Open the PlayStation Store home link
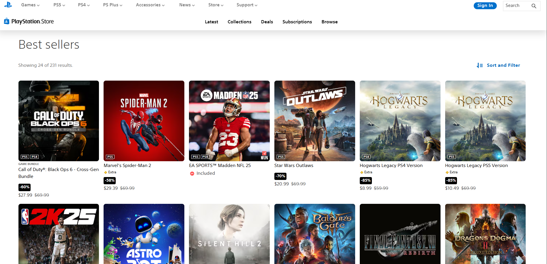 (29, 21)
